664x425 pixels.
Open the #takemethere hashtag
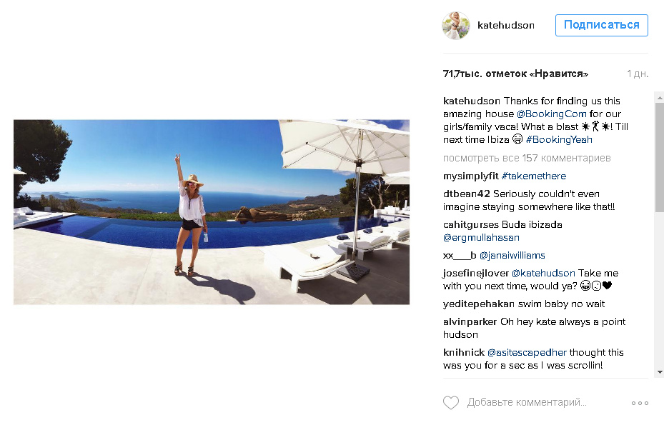(534, 176)
